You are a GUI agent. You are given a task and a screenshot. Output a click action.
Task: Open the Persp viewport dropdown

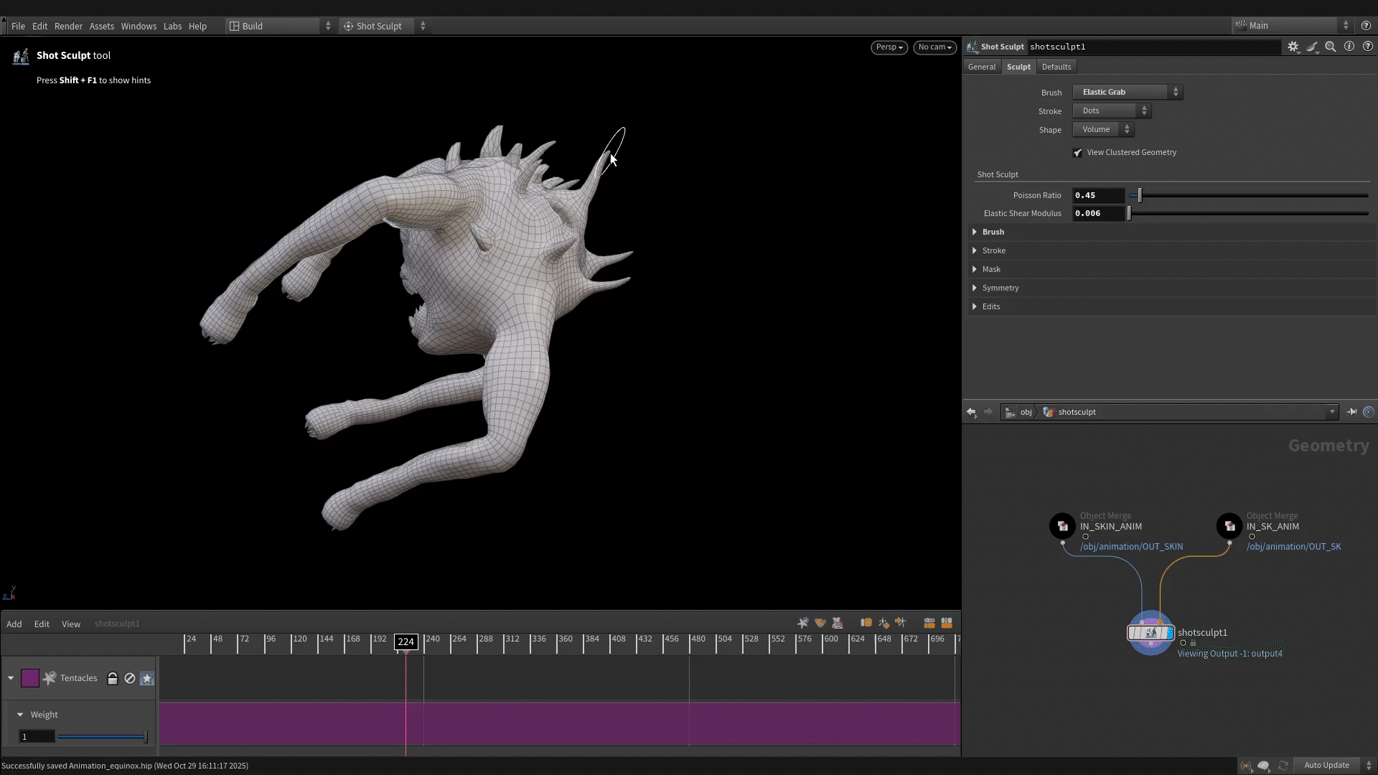click(x=889, y=47)
